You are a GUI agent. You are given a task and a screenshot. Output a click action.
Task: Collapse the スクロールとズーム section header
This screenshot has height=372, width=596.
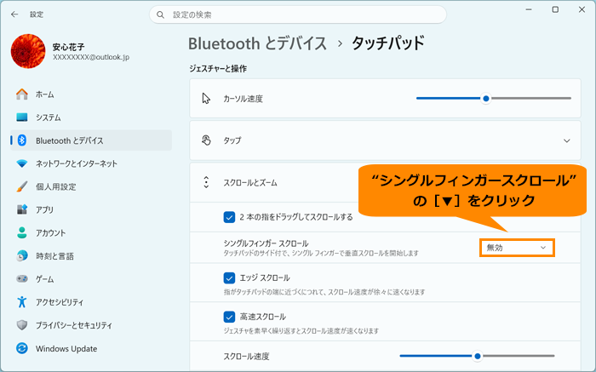click(x=385, y=183)
